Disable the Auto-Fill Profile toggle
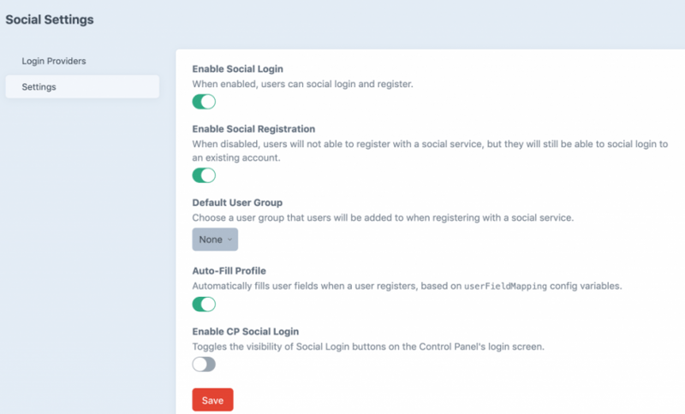 [x=204, y=305]
